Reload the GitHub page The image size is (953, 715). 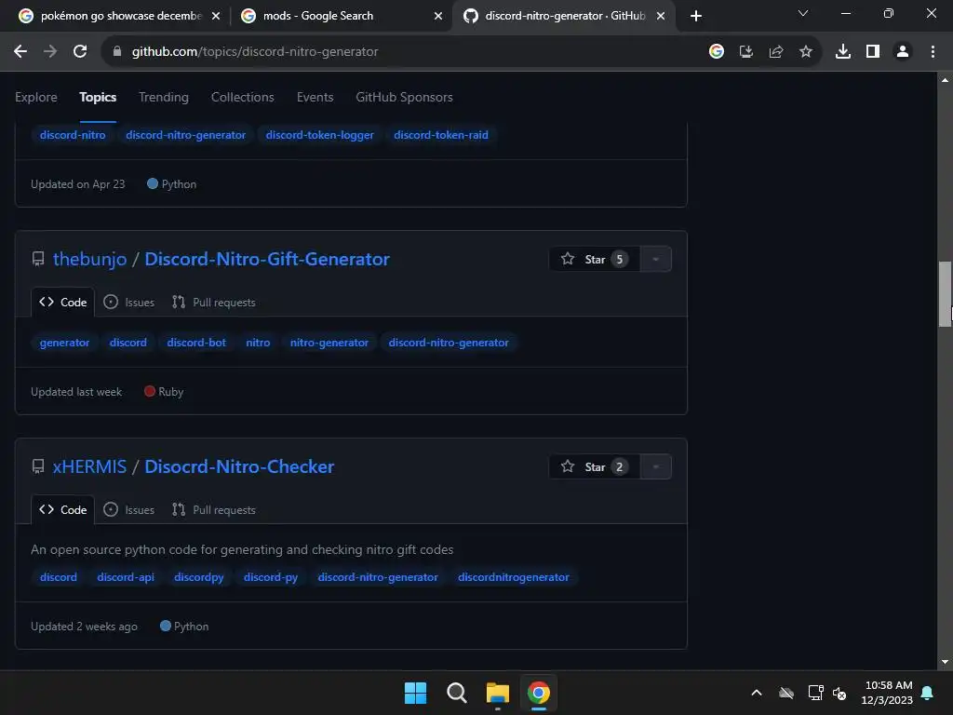80,52
